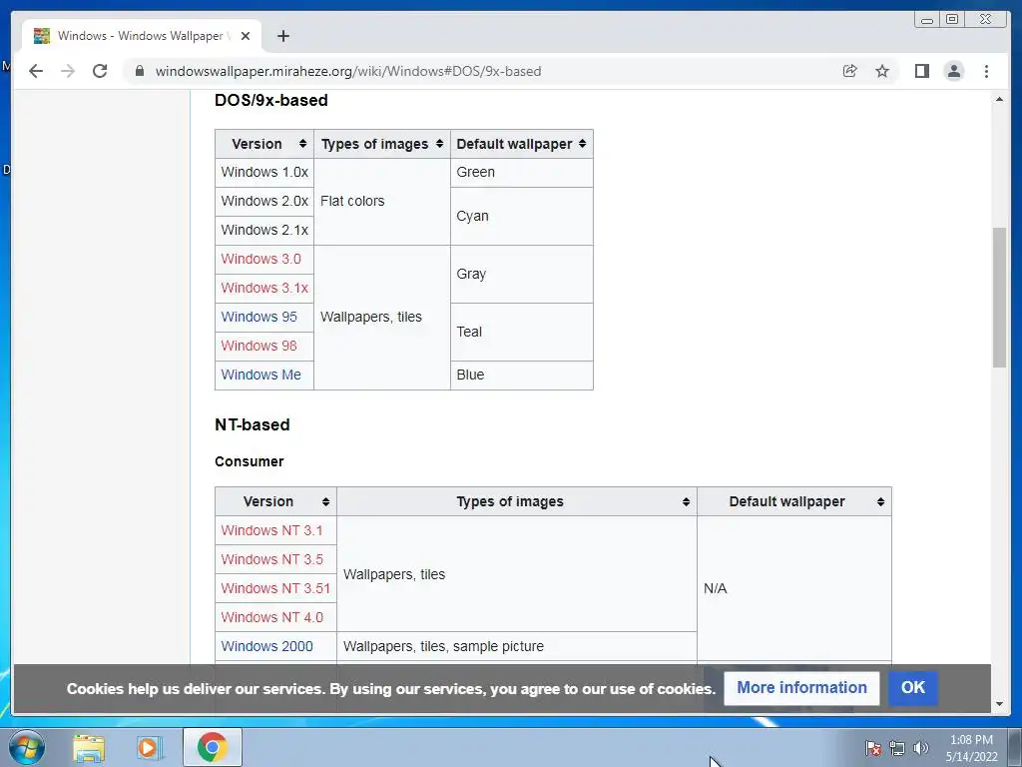
Task: Click the page scroll up arrow
Action: 999,99
